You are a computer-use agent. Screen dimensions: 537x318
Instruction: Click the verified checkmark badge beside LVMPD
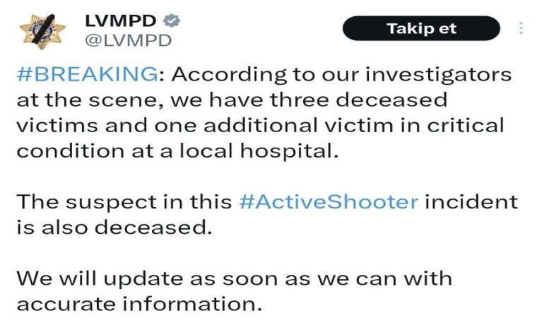pyautogui.click(x=171, y=20)
